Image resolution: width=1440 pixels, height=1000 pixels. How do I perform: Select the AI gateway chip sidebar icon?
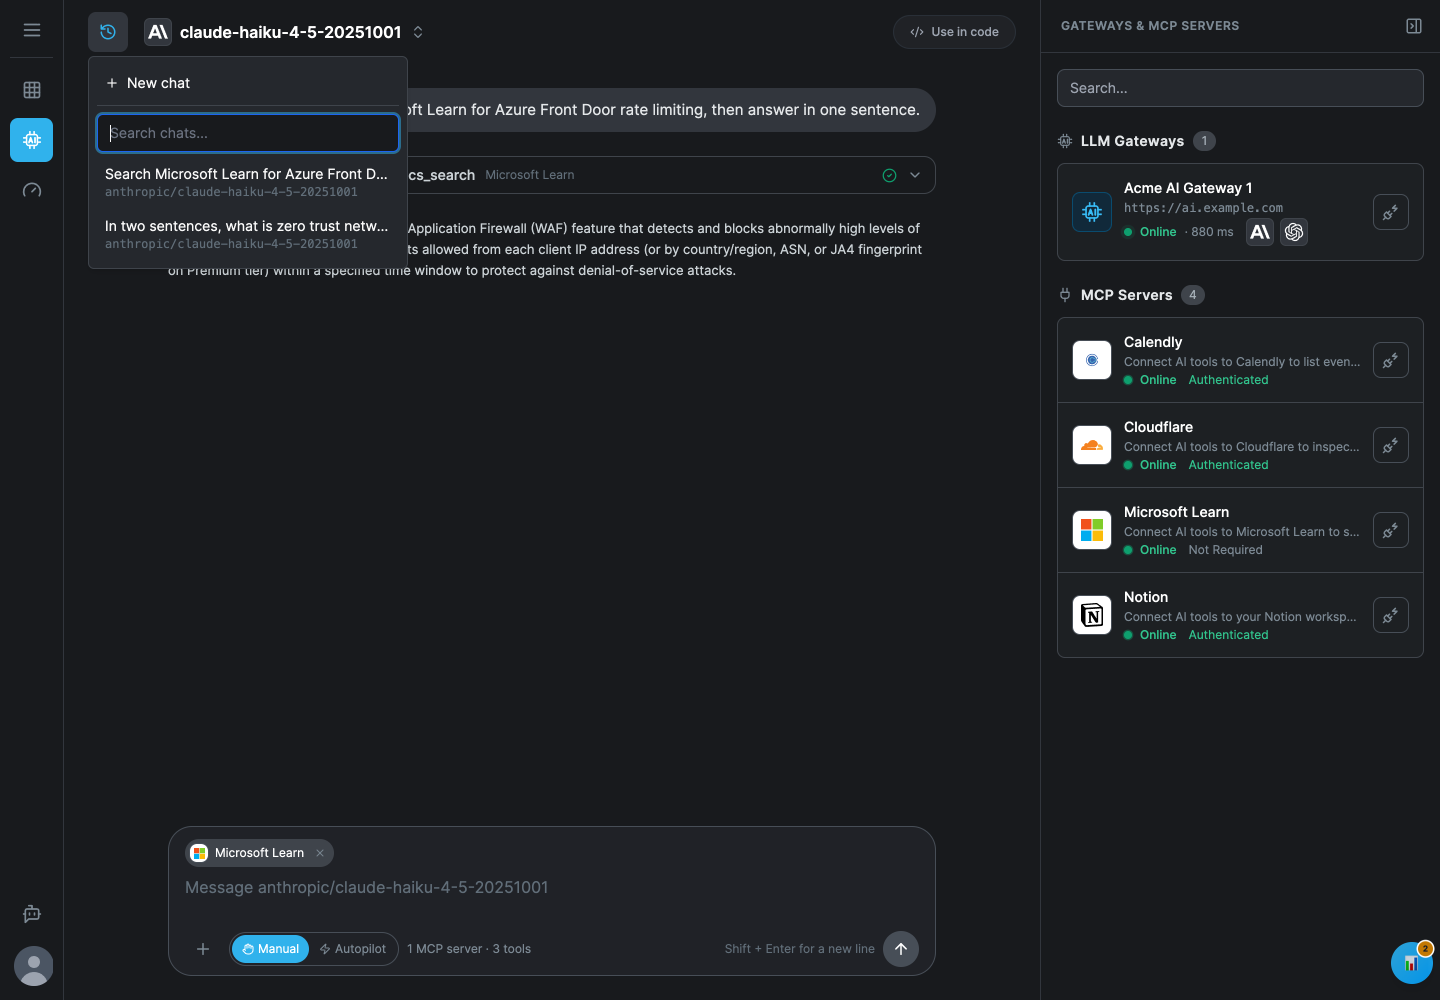coord(31,139)
